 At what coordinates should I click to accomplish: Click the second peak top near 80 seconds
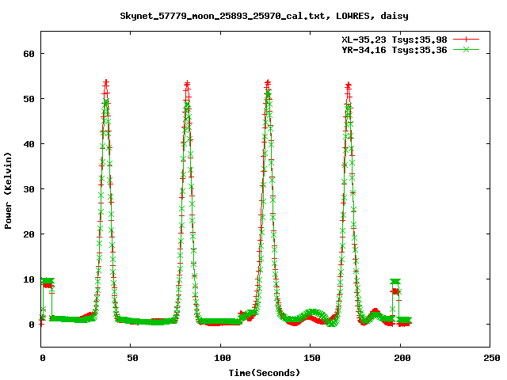click(187, 84)
